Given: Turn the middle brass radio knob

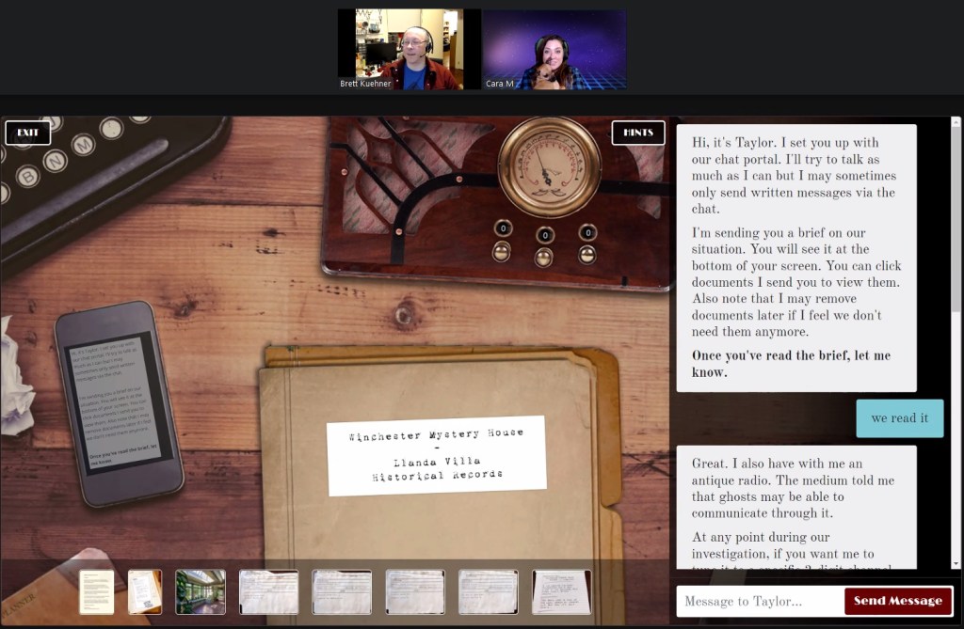Looking at the screenshot, I should (x=543, y=256).
